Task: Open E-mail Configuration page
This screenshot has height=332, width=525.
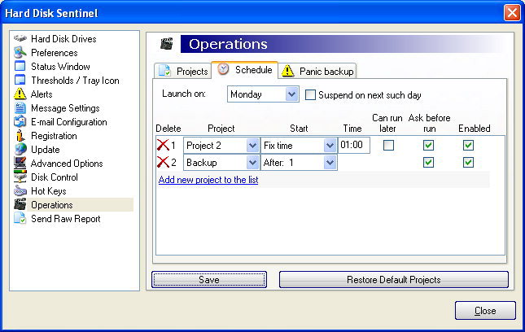Action: [69, 122]
